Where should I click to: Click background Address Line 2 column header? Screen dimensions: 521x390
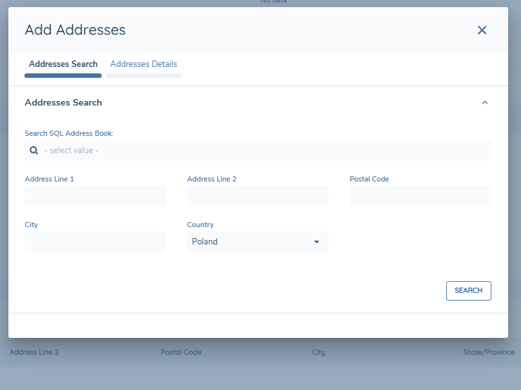tap(34, 352)
